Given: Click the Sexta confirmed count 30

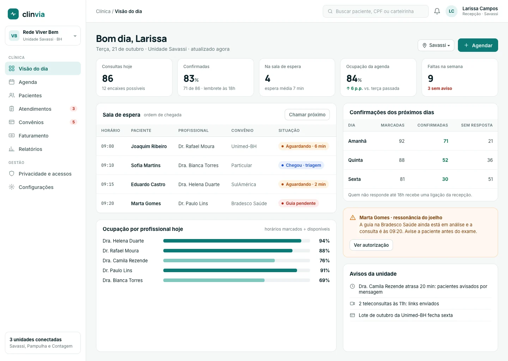Looking at the screenshot, I should click(x=445, y=179).
